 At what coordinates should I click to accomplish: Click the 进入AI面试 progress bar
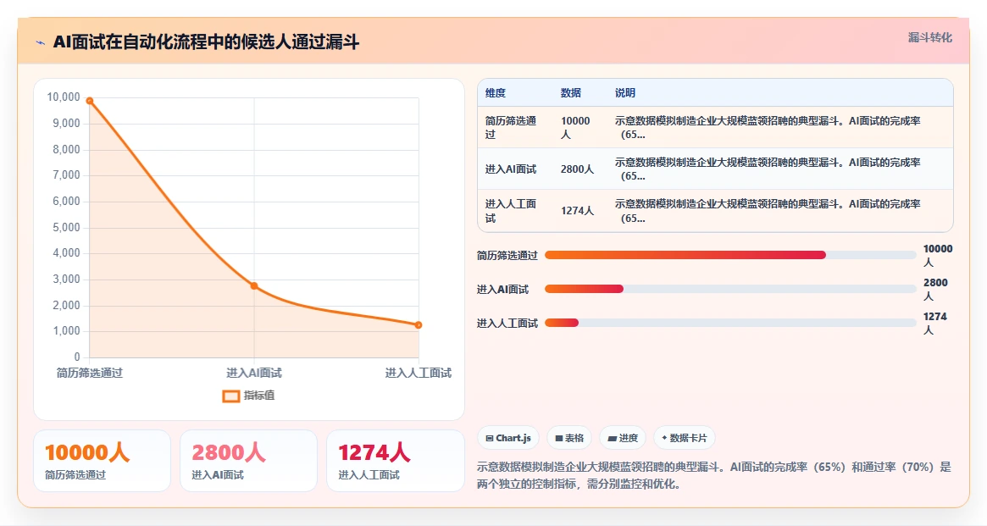click(730, 289)
